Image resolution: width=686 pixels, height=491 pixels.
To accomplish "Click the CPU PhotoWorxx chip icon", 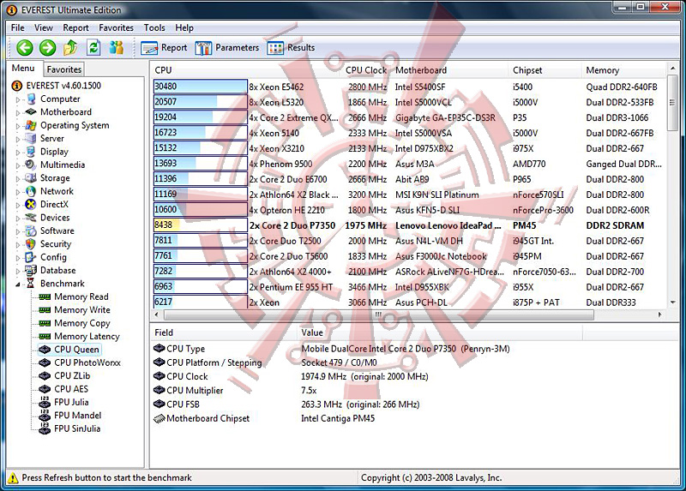I will (45, 362).
